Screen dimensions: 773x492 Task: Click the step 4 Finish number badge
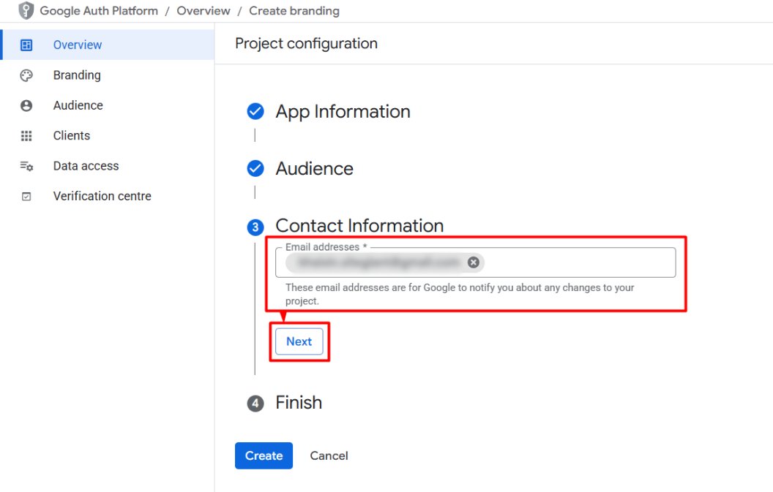(255, 404)
